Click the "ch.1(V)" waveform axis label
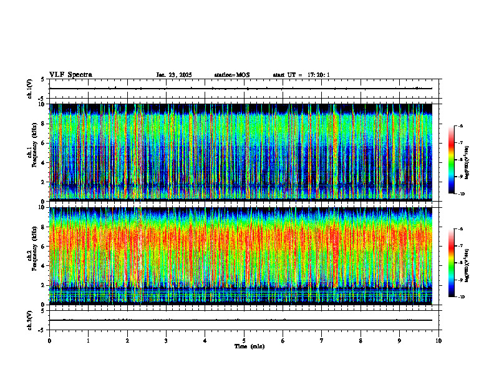Image resolution: width=494 pixels, height=382 pixels. [x=29, y=89]
